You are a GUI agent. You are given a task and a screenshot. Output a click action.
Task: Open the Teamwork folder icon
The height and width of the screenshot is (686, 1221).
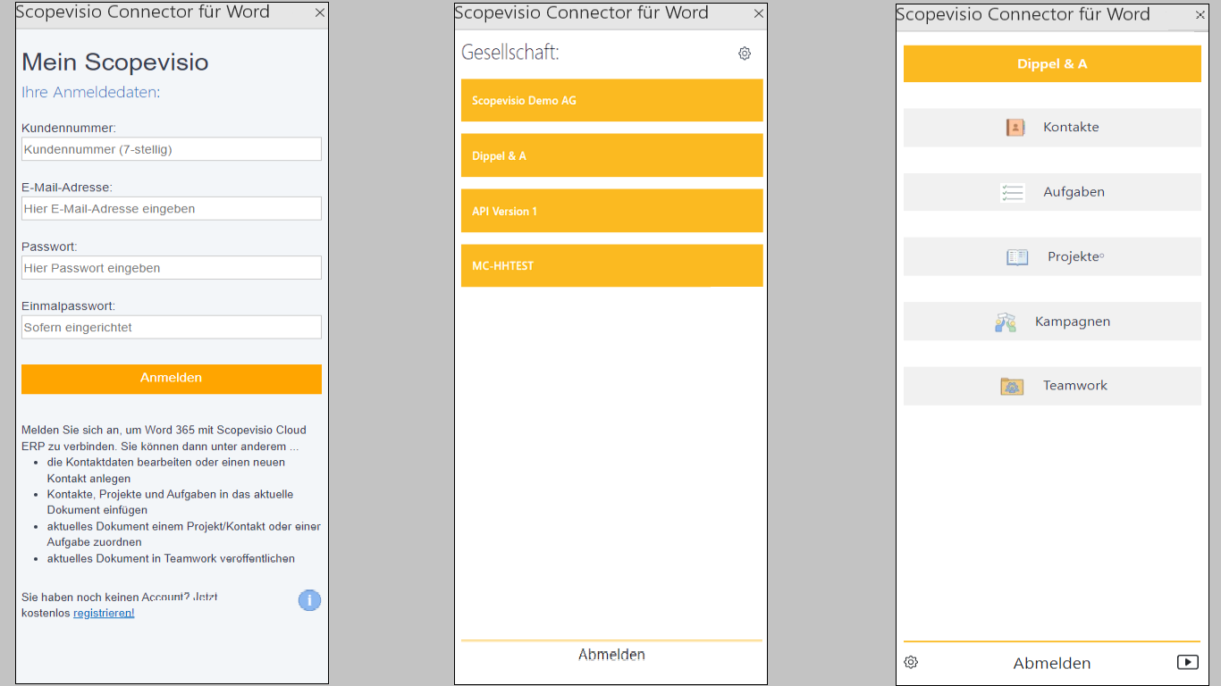1012,386
